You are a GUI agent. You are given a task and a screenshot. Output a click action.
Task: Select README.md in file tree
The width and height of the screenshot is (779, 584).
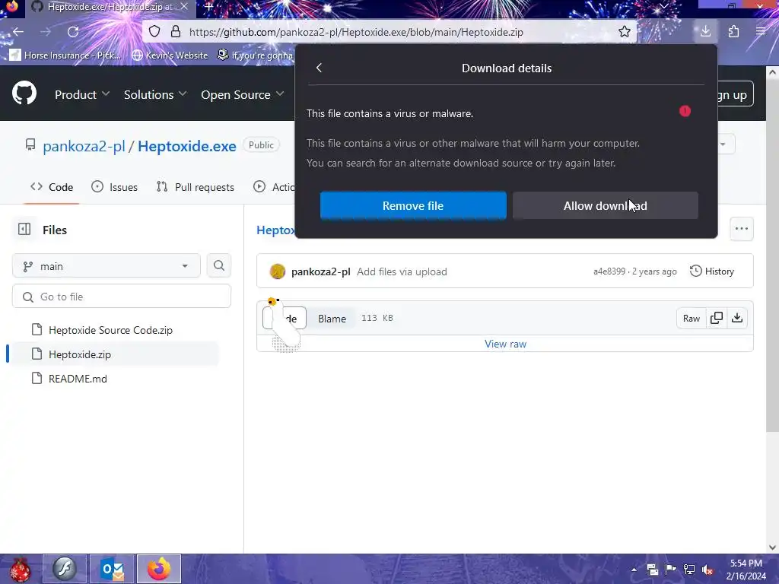click(x=78, y=379)
